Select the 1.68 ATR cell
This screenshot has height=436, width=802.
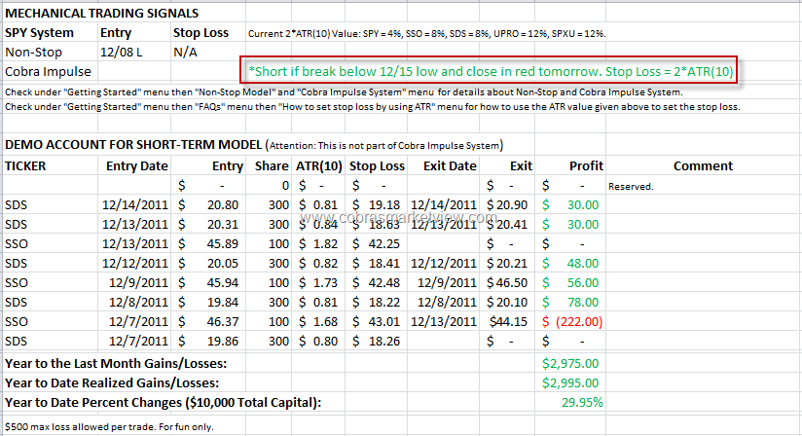318,321
